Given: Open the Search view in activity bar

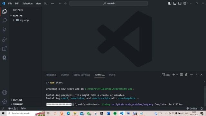Looking at the screenshot, I should 5,21.
